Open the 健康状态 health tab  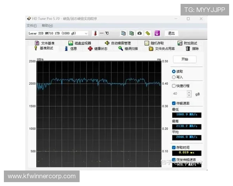[x=97, y=49]
